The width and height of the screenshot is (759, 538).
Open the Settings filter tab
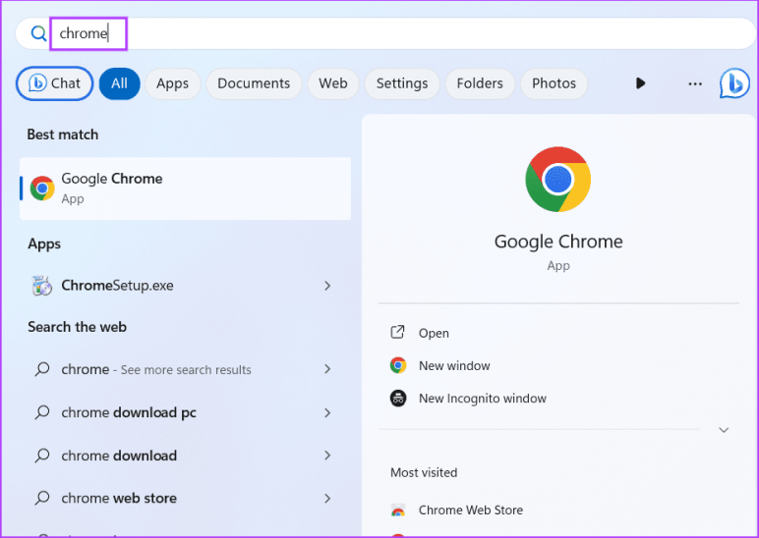[401, 83]
